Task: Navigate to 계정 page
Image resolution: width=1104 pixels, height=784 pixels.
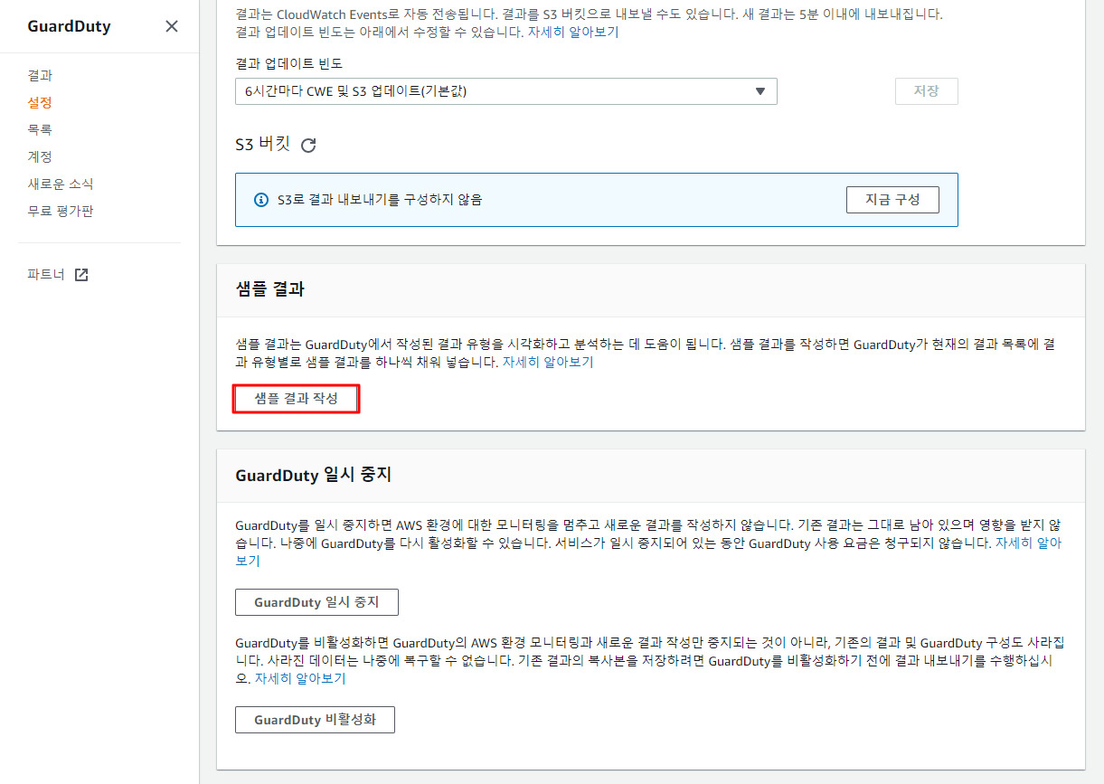Action: click(40, 157)
